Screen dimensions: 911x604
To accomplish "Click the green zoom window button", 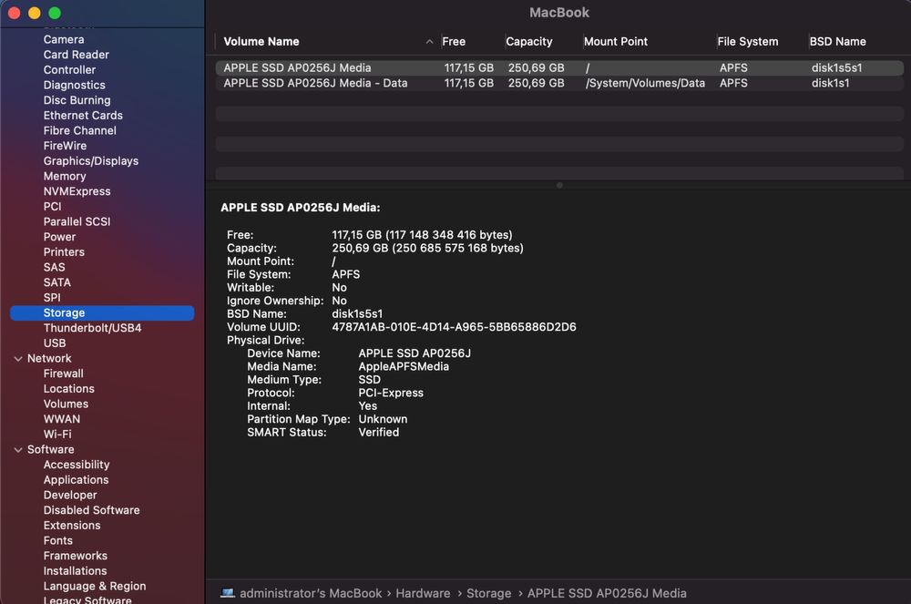I will 55,13.
